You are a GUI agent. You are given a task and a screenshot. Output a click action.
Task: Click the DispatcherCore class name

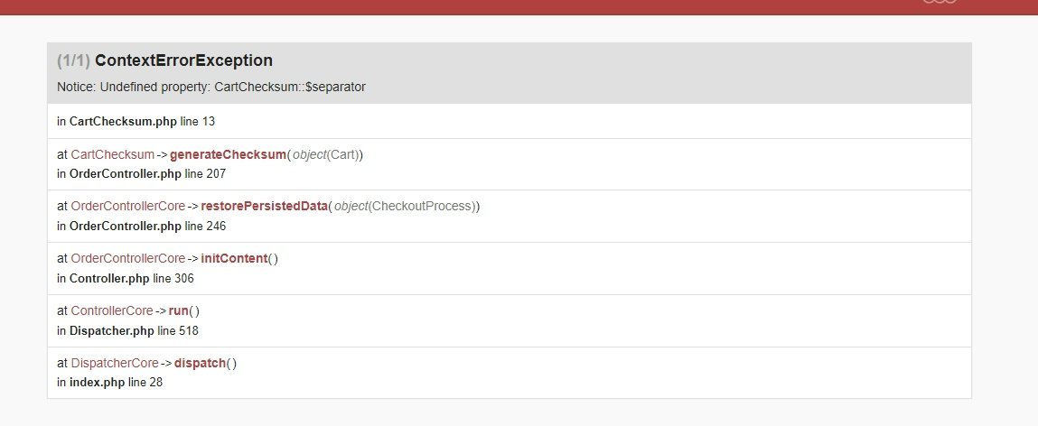point(115,363)
